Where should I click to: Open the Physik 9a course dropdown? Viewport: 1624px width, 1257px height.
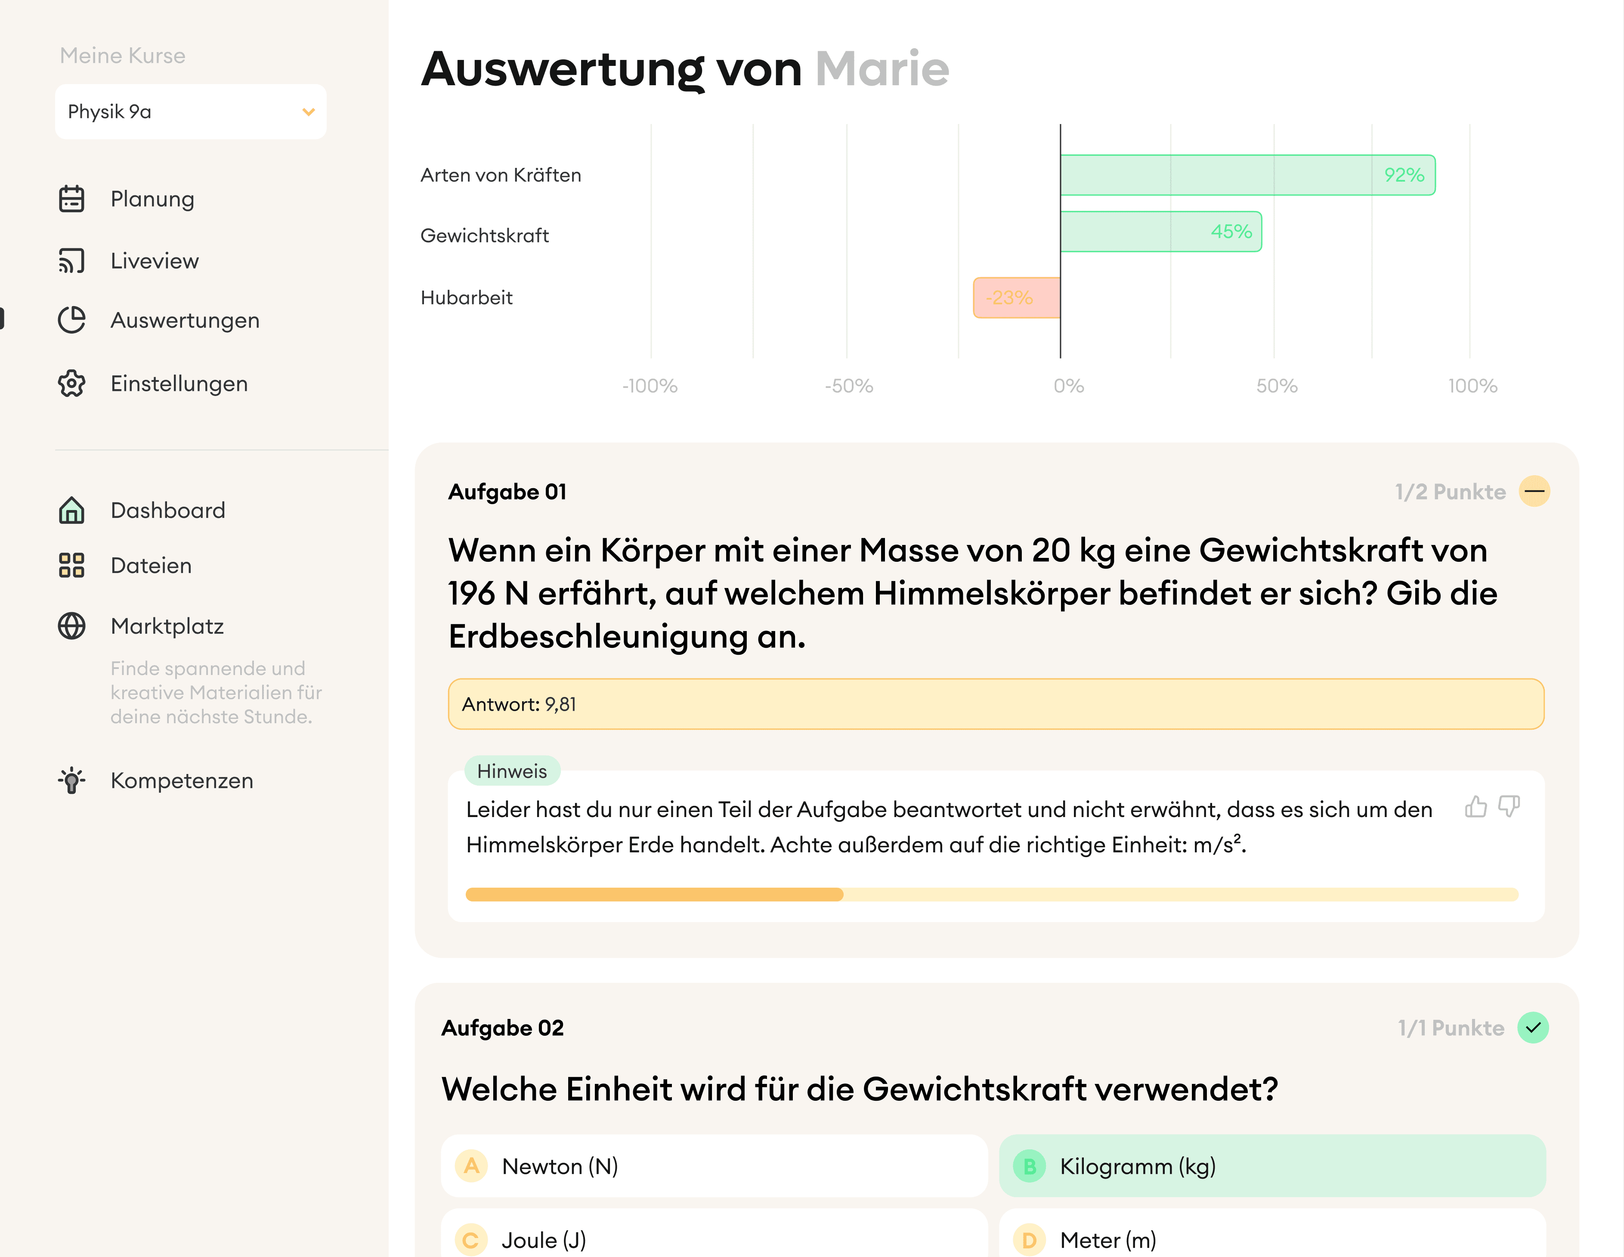point(190,111)
